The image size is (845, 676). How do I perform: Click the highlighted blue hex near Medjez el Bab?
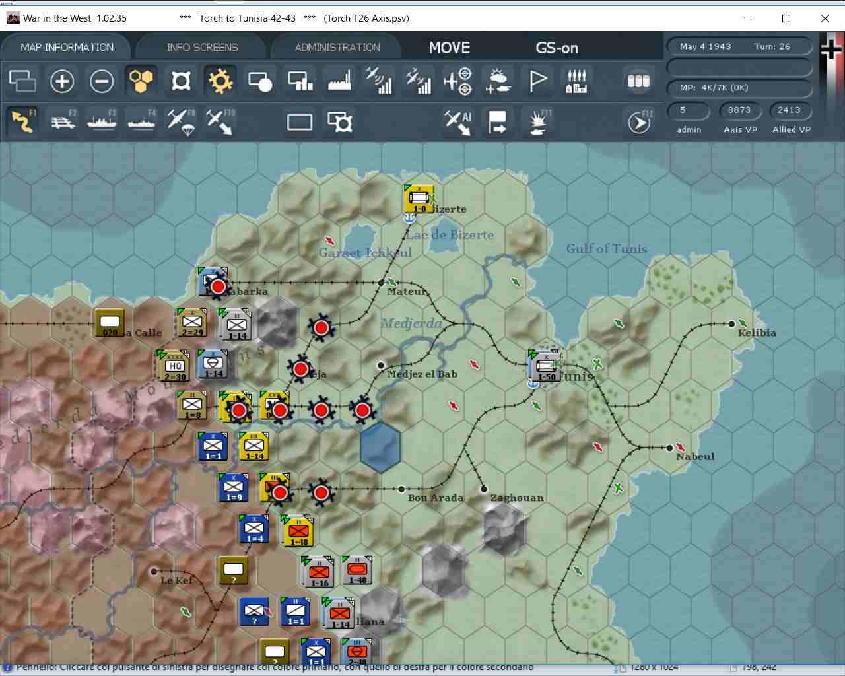380,448
